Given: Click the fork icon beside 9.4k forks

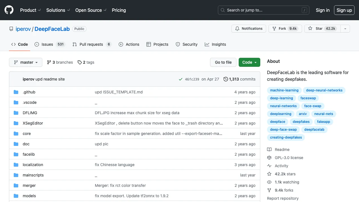Looking at the screenshot, I should click(269, 190).
